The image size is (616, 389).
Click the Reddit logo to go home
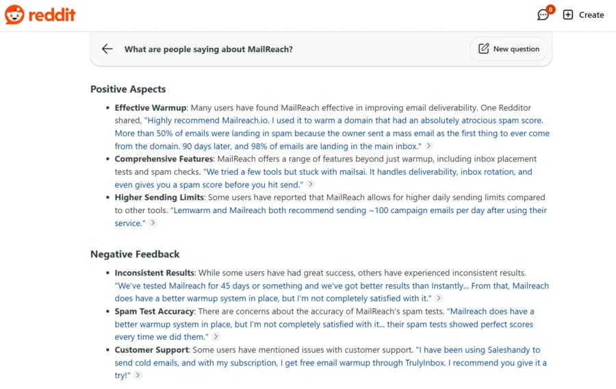coord(40,14)
